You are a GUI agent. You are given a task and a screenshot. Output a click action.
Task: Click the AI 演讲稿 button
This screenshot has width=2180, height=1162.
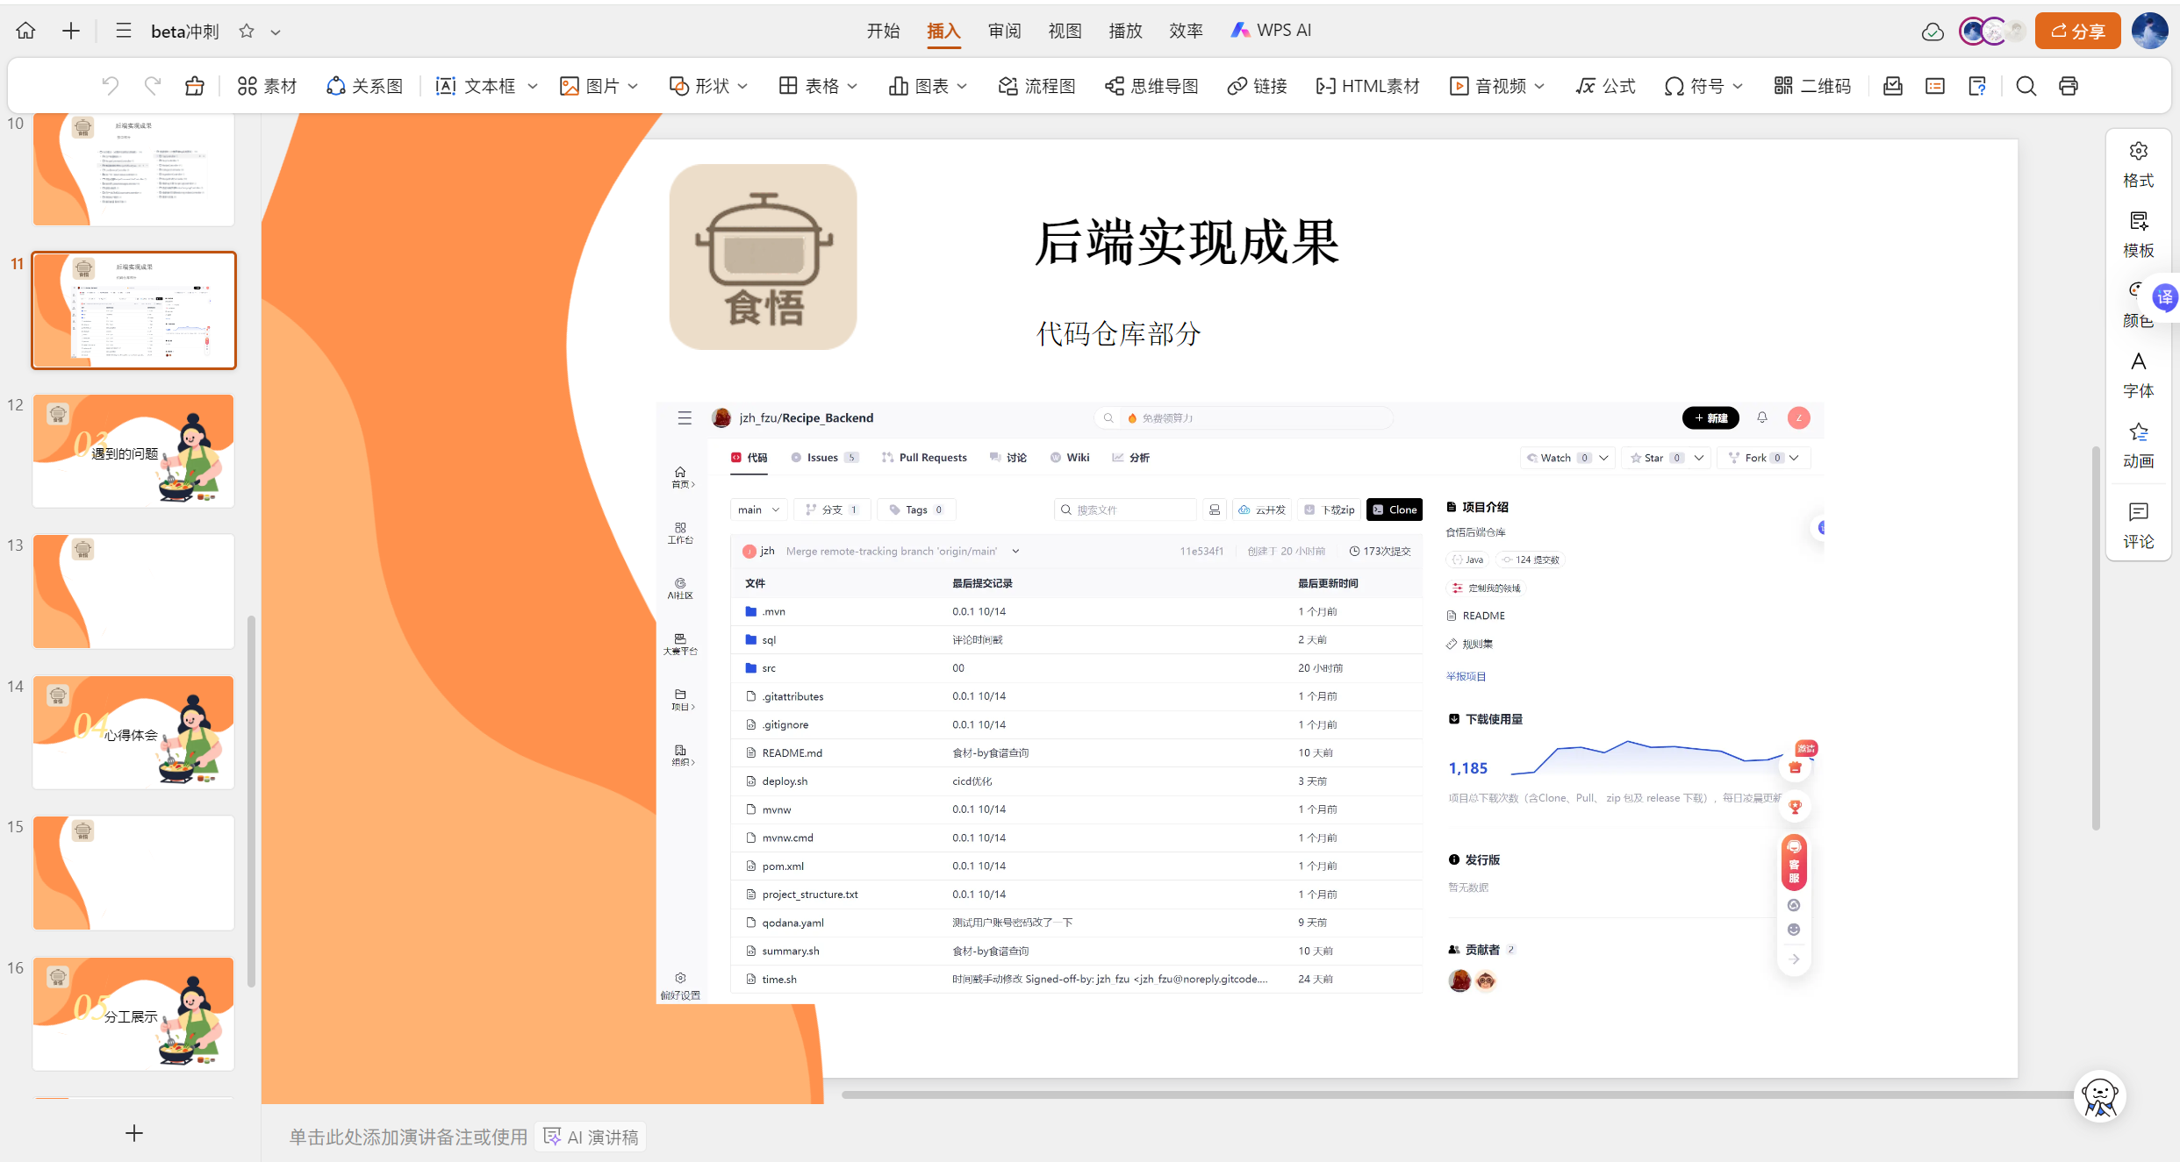[589, 1135]
